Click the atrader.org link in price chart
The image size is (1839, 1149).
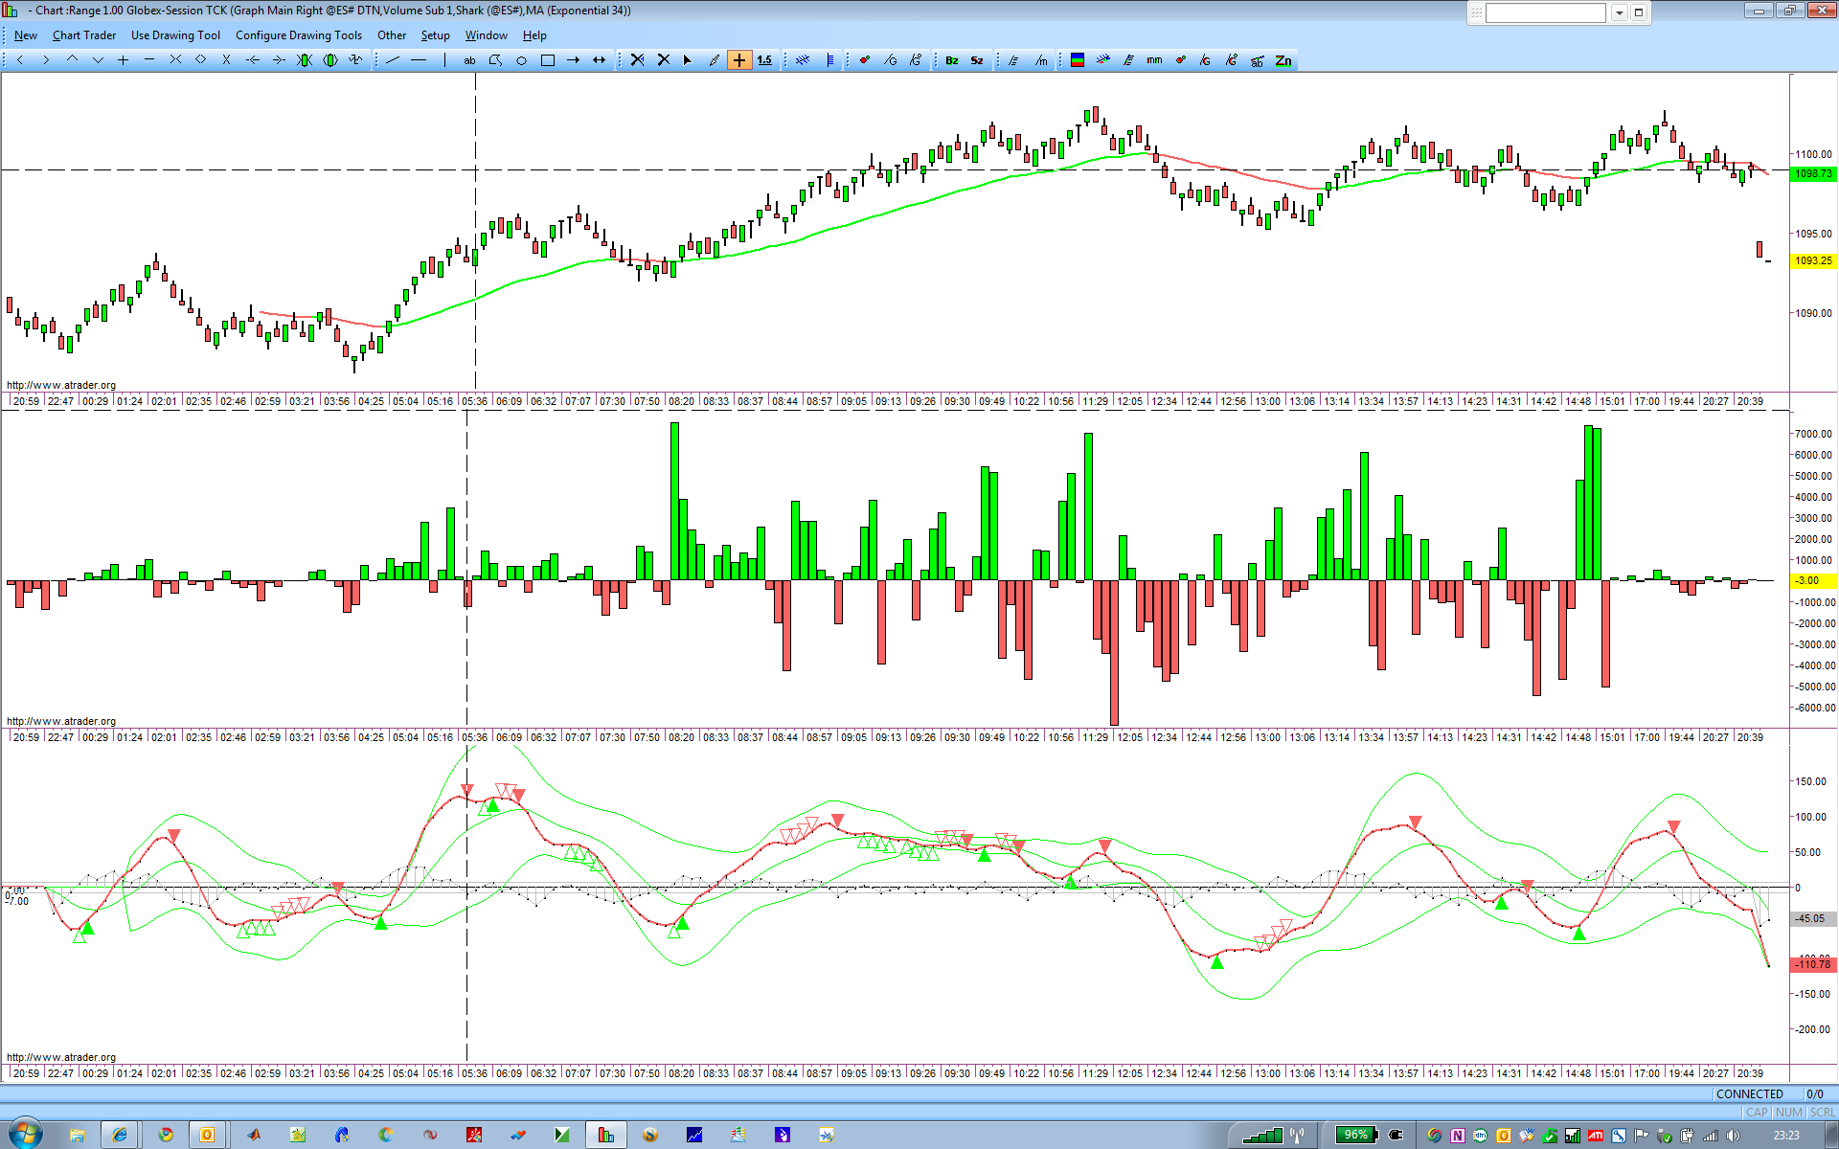pyautogui.click(x=61, y=385)
